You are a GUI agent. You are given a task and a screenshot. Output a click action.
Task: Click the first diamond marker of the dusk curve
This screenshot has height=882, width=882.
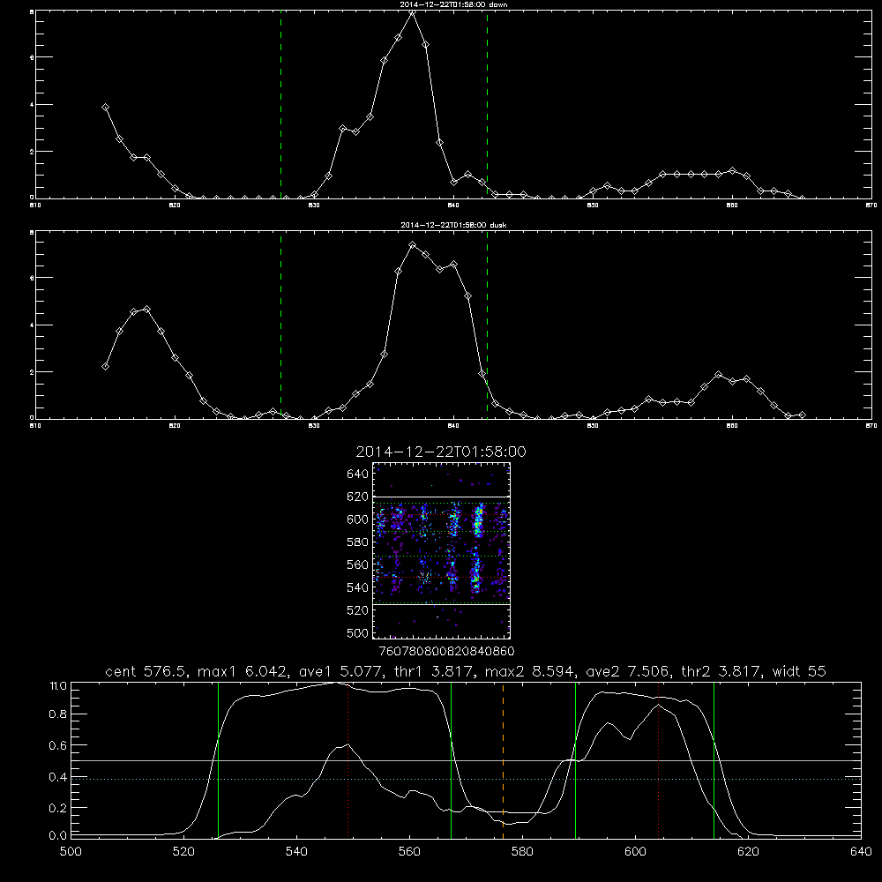[x=105, y=367]
